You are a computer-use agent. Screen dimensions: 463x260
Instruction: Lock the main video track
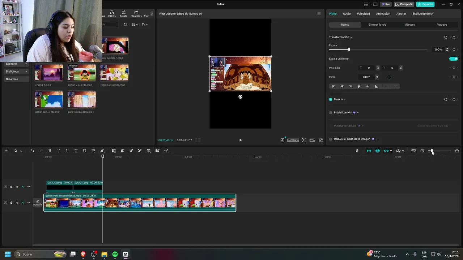click(11, 203)
